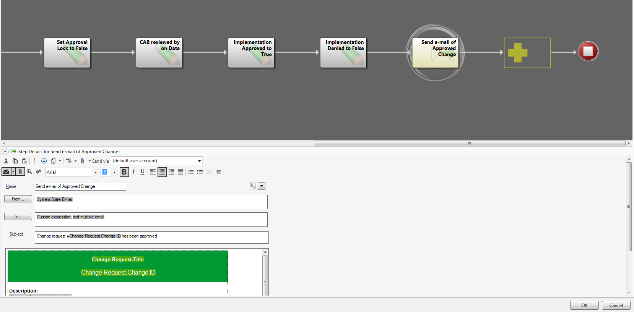Screen dimensions: 634x312
Task: Click the yellow plus add-step placeholder
Action: 527,53
